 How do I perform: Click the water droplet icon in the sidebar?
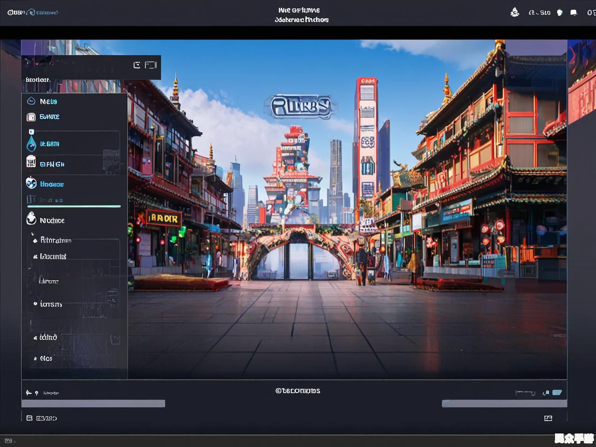[x=31, y=143]
